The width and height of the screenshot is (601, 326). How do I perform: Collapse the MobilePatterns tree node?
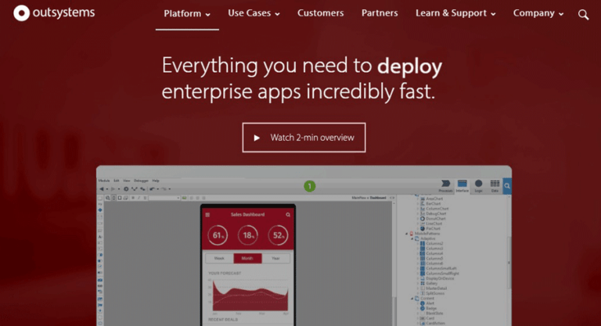407,234
